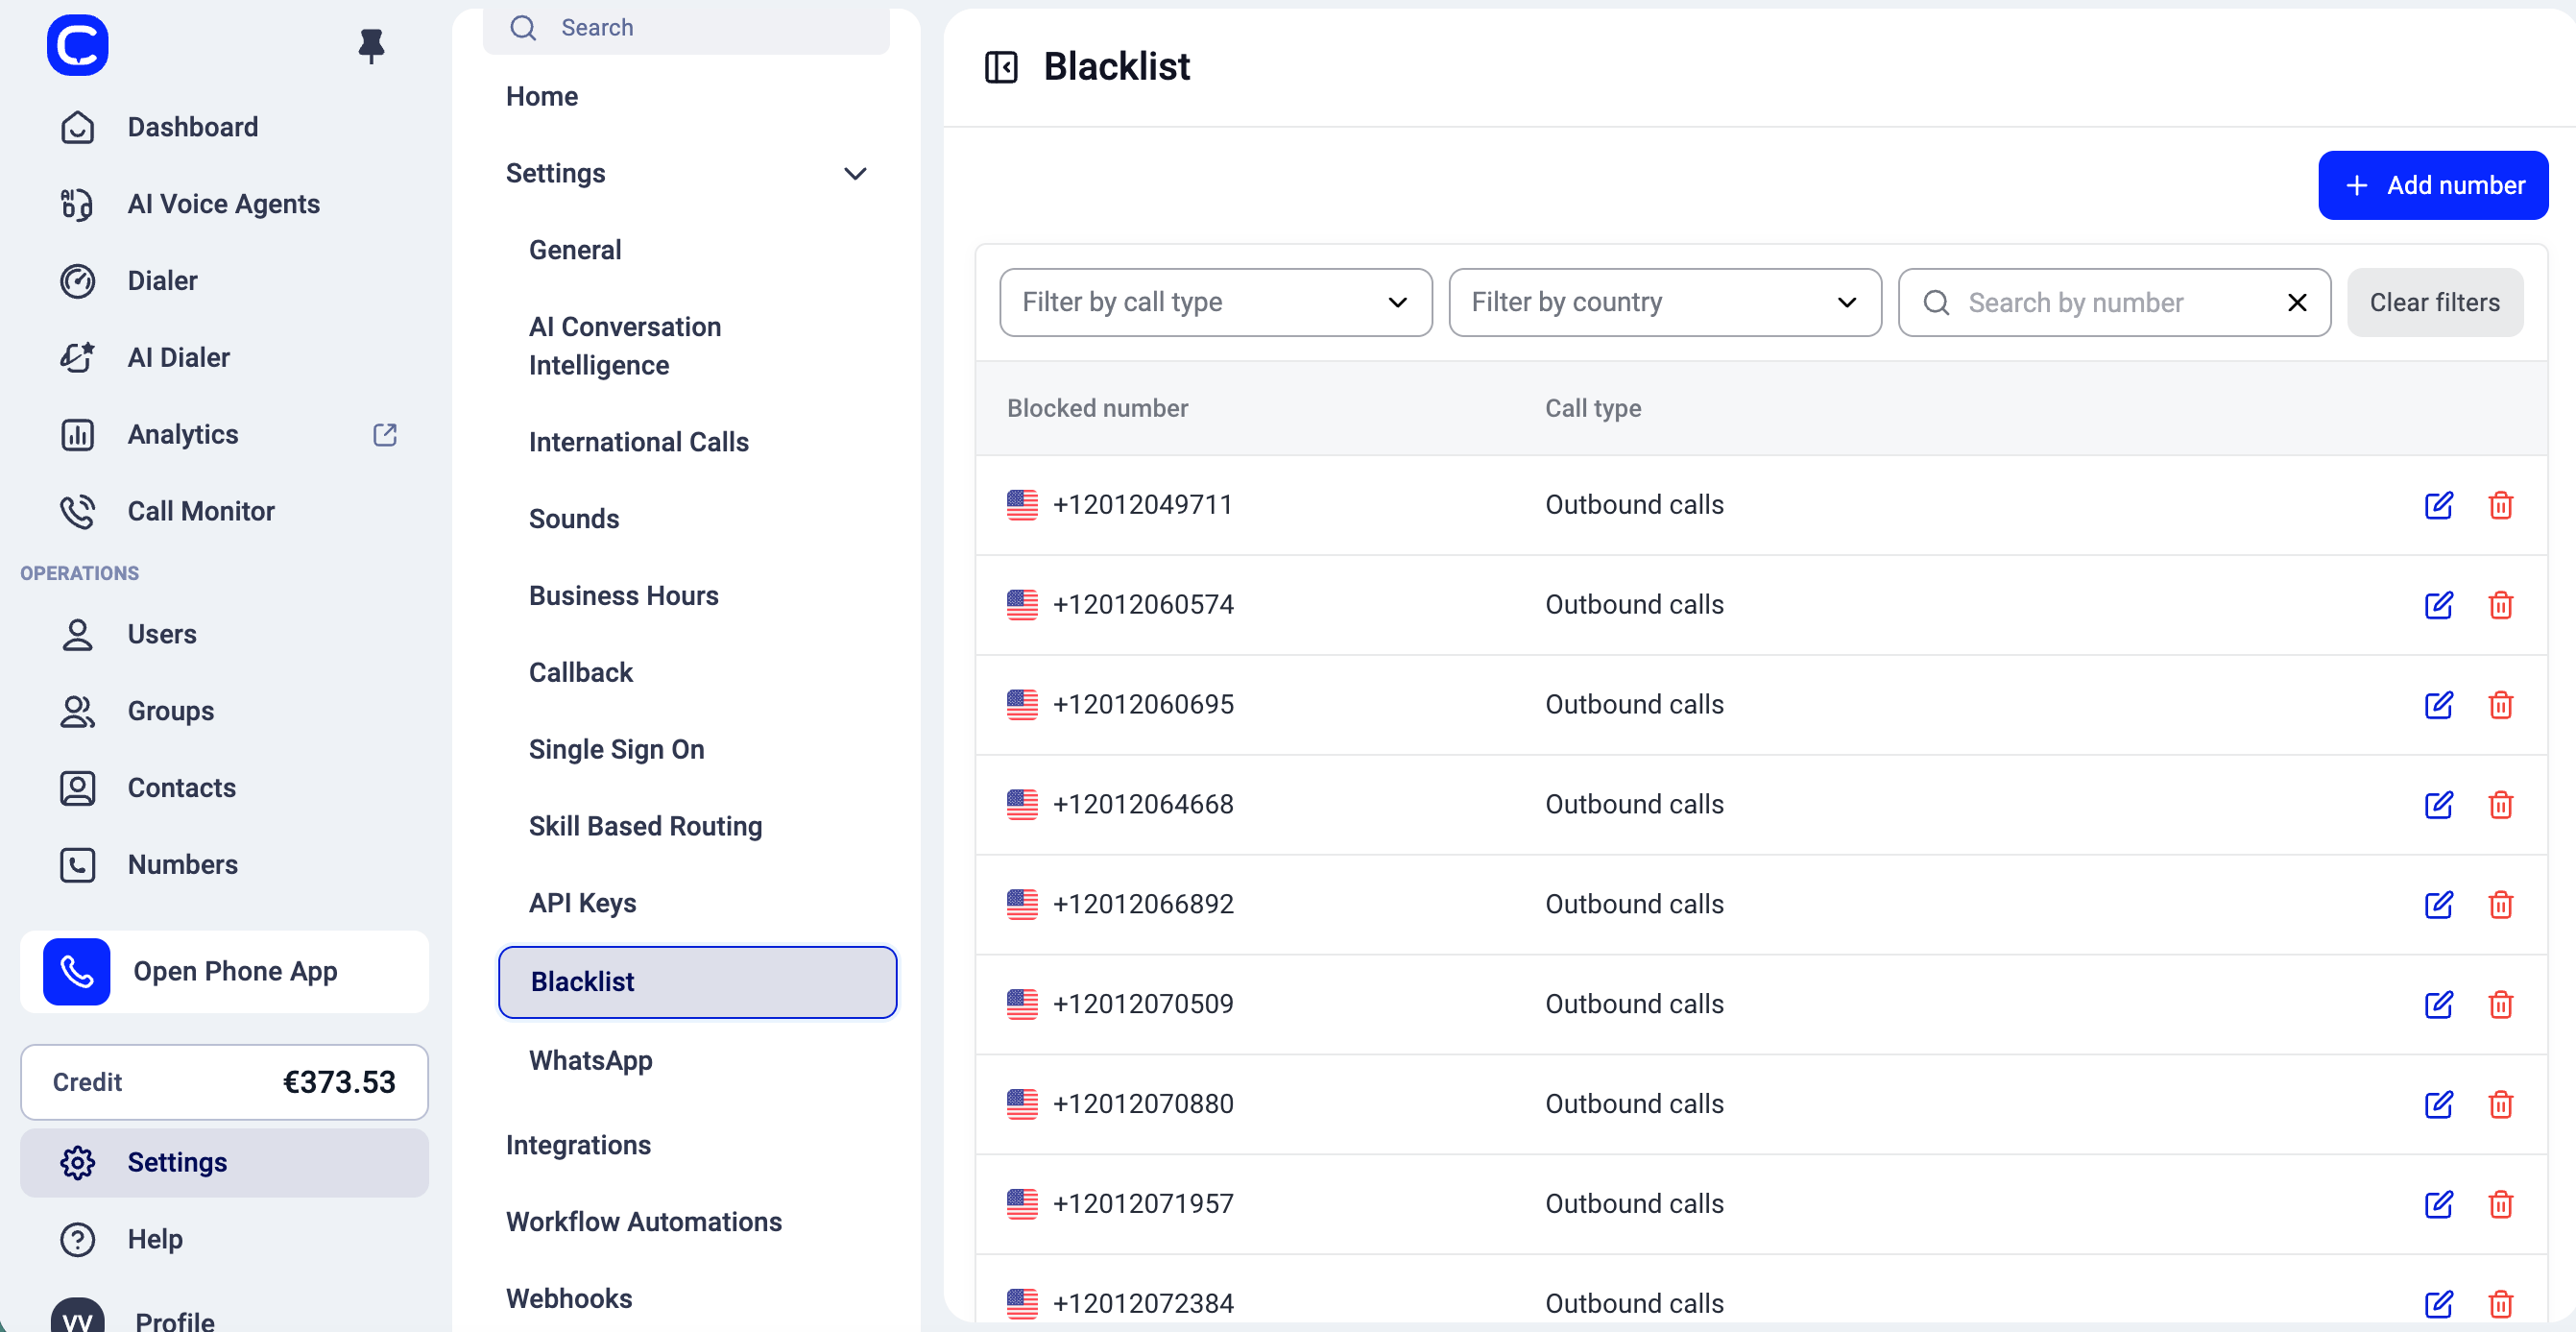Image resolution: width=2576 pixels, height=1332 pixels.
Task: Collapse the Settings section chevron
Action: [854, 174]
